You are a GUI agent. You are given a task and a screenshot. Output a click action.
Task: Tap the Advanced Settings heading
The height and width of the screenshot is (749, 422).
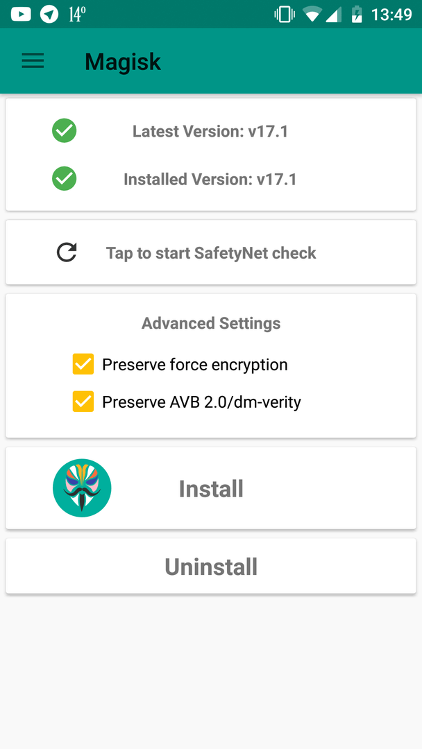211,323
